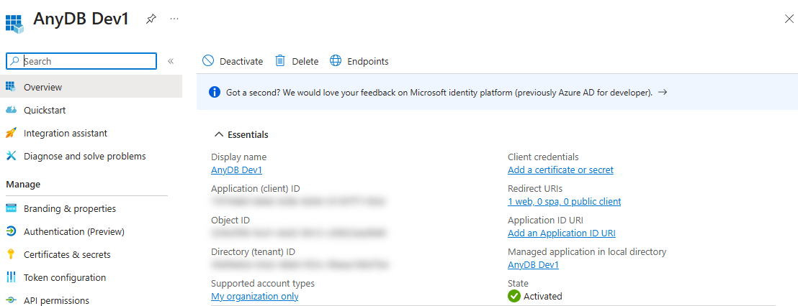Image resolution: width=798 pixels, height=306 pixels.
Task: Click the globe Endpoints icon
Action: [336, 61]
